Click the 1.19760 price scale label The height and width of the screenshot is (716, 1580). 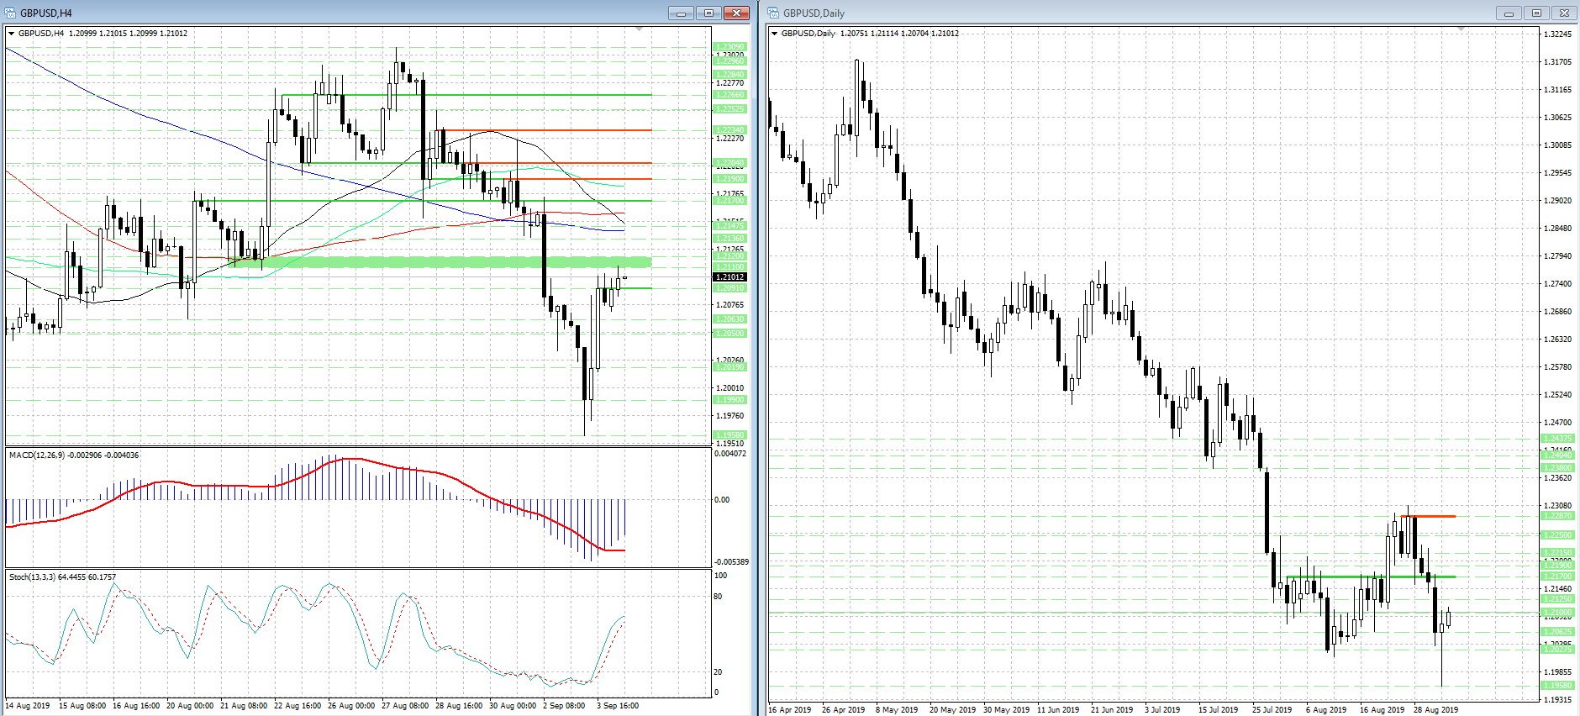[729, 416]
